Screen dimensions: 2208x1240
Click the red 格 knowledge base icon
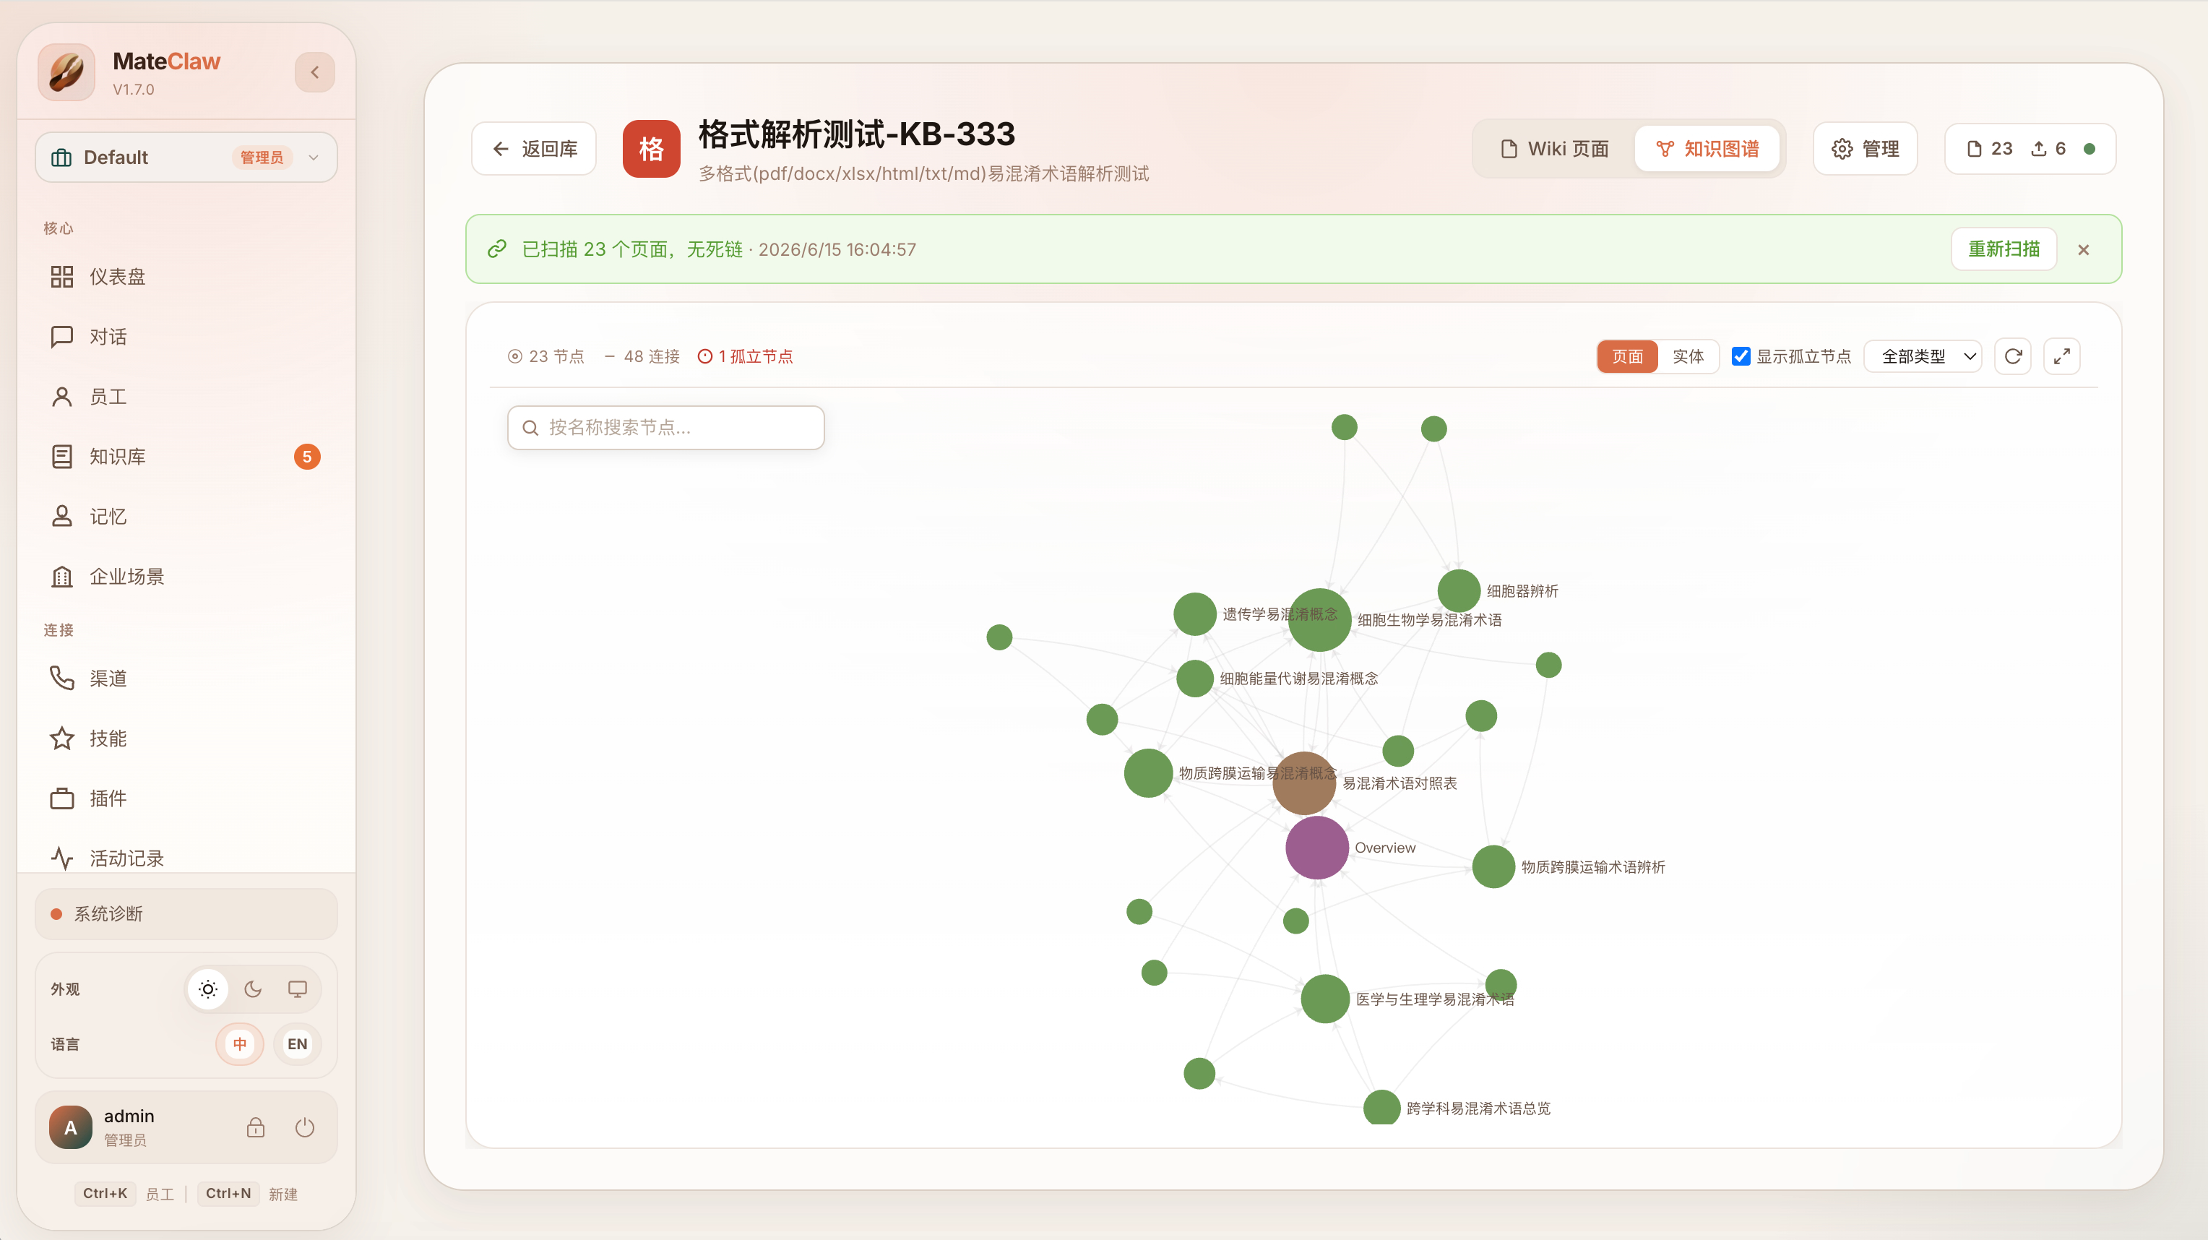point(652,148)
